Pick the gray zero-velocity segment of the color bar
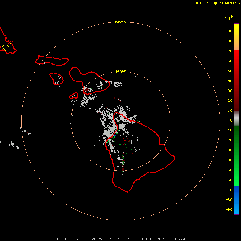The image size is (241, 241). (236, 119)
